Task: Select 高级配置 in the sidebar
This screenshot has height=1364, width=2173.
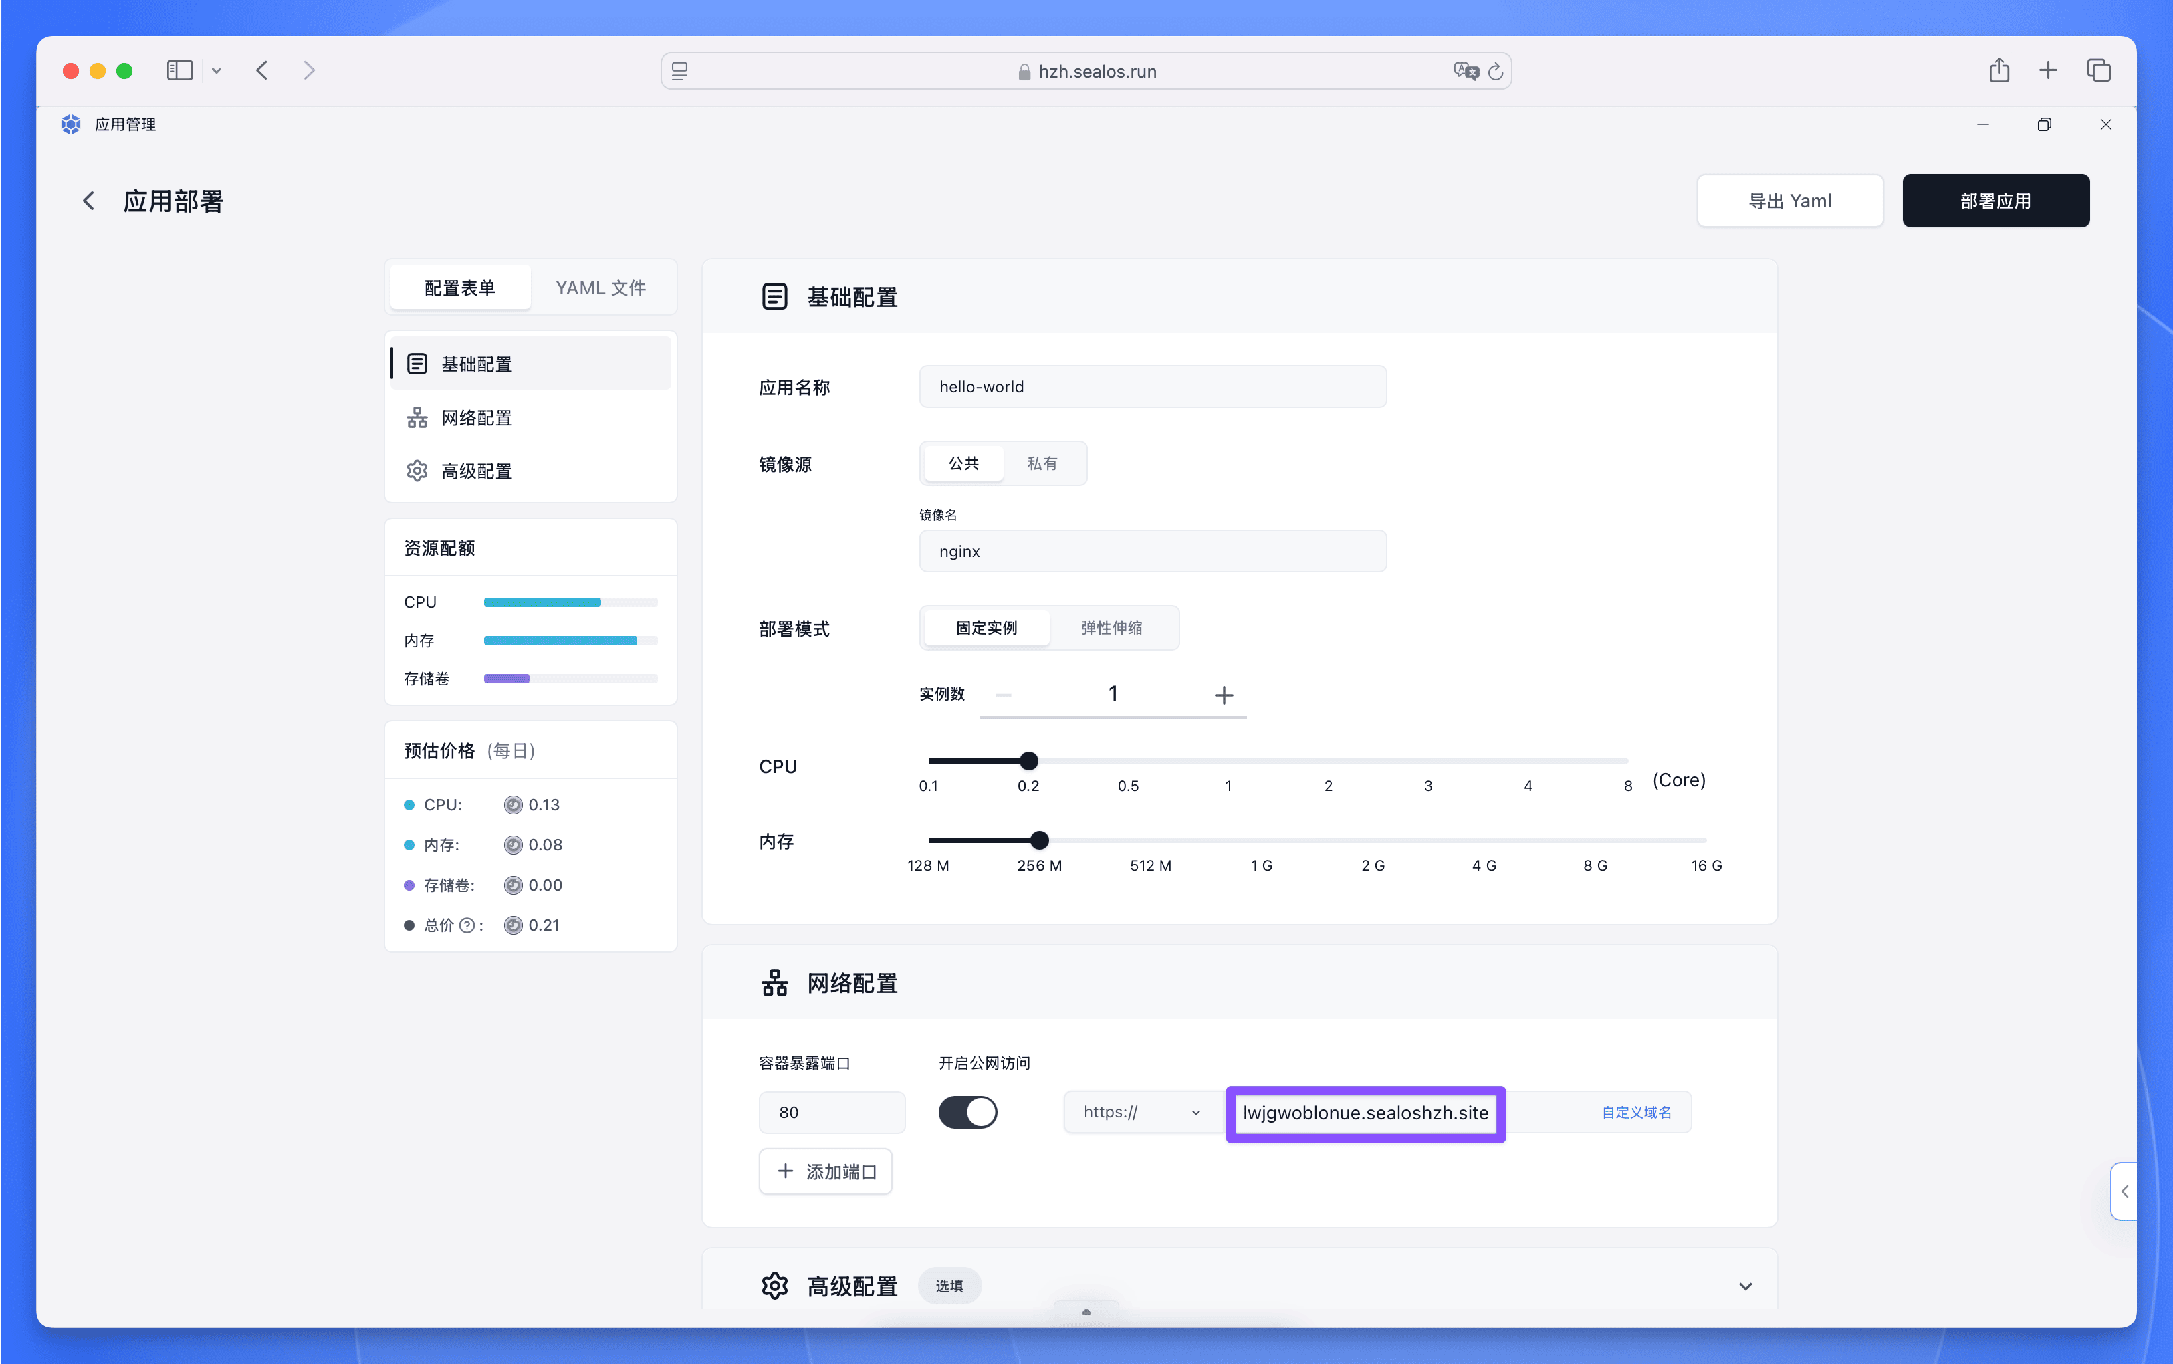Action: (x=532, y=471)
